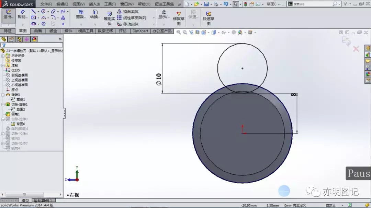Switch to the 钣金 tab

[x=53, y=31]
